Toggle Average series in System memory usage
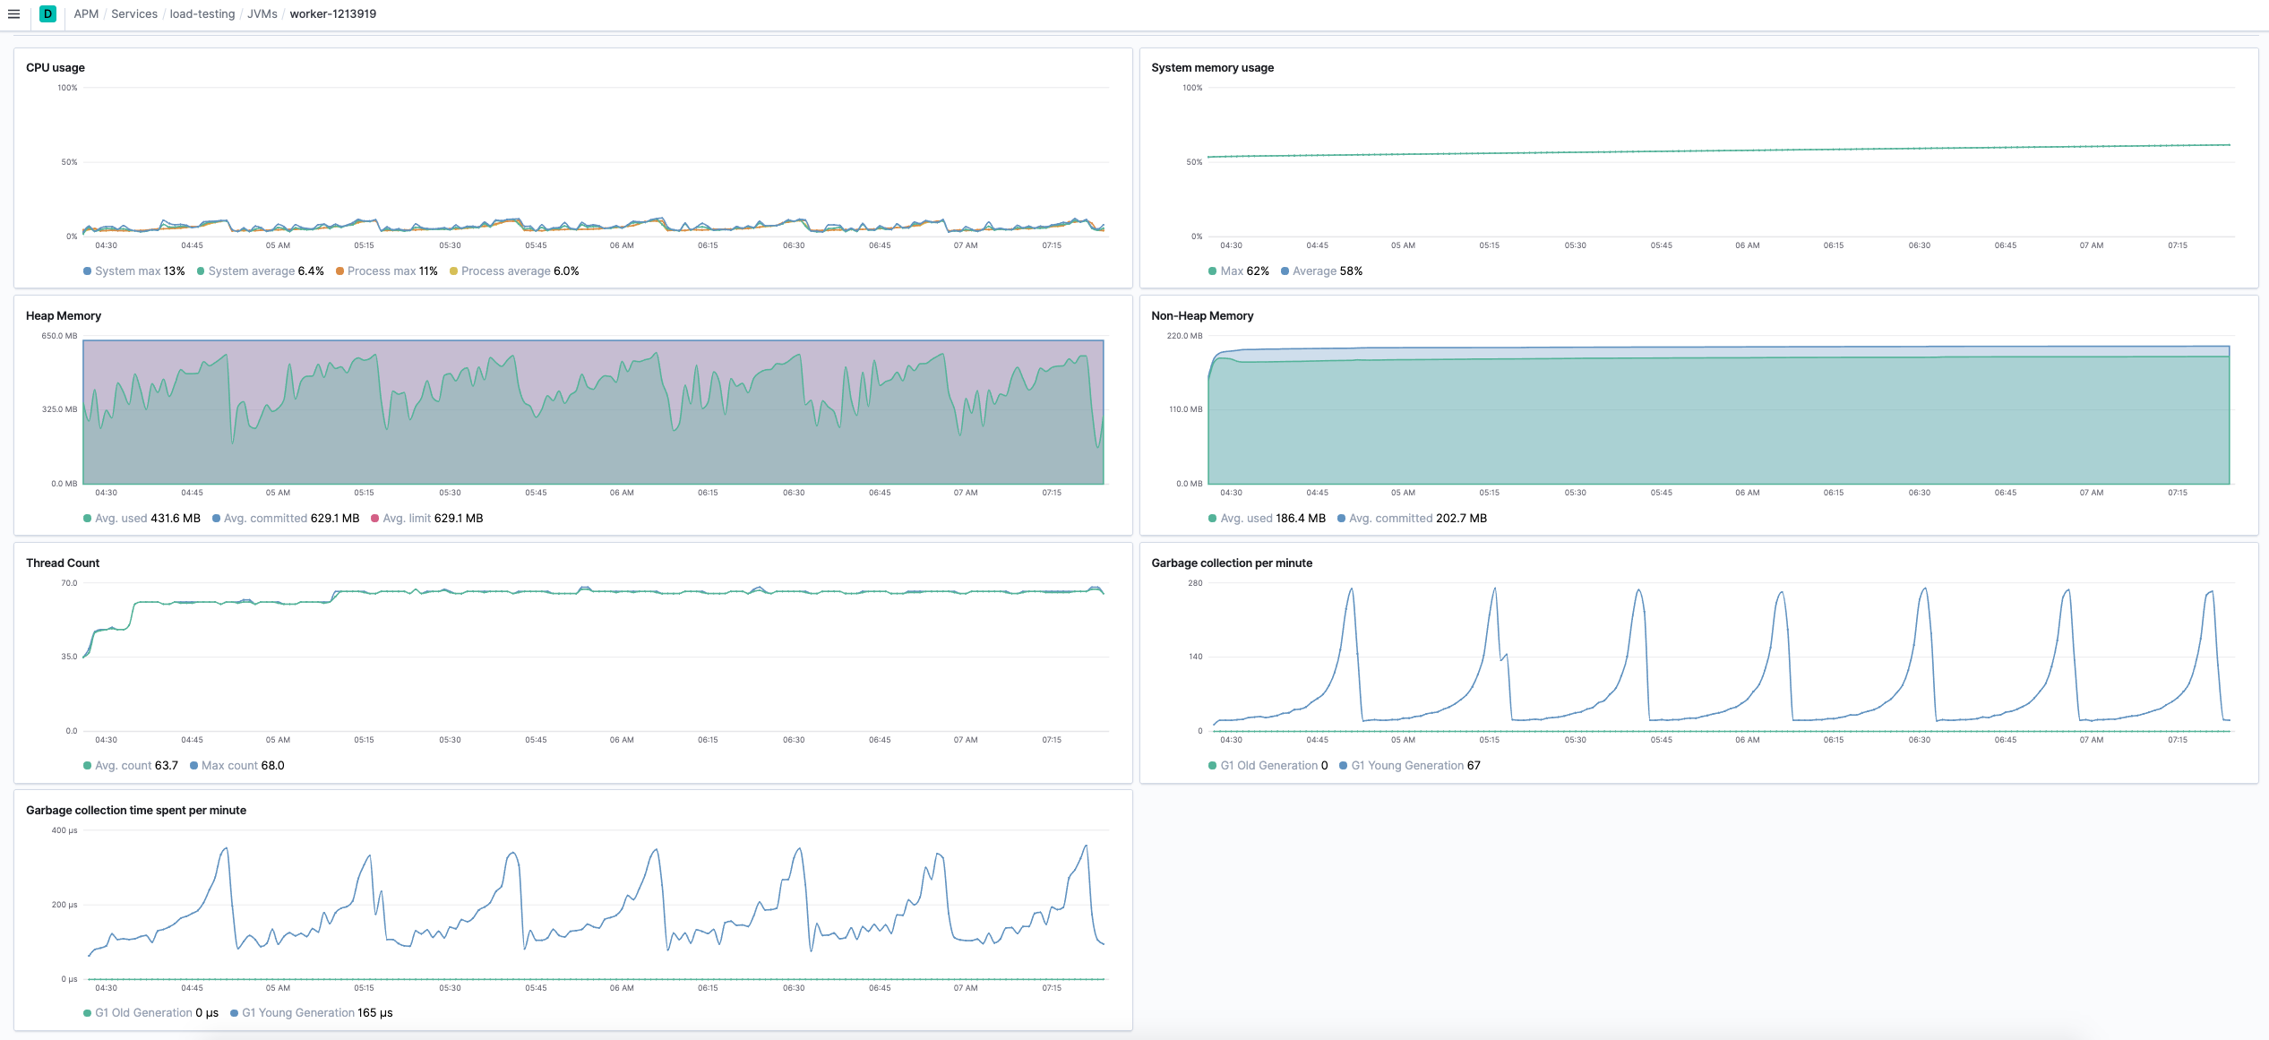The image size is (2269, 1040). point(1313,271)
